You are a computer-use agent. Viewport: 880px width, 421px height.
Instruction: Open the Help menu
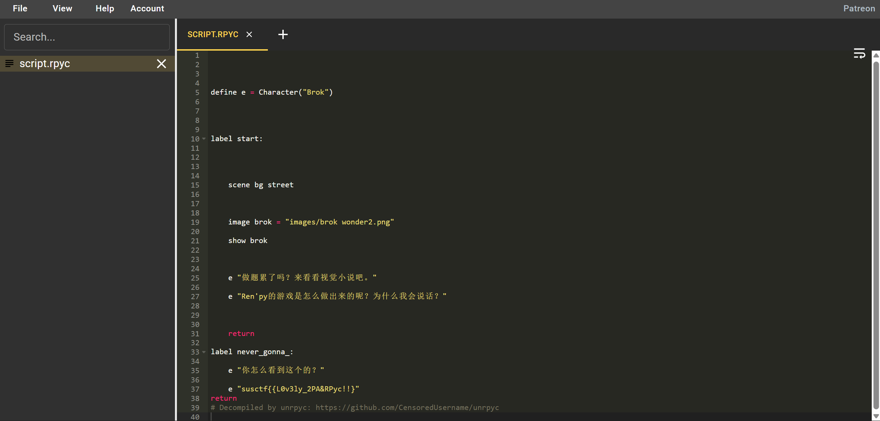pyautogui.click(x=105, y=9)
